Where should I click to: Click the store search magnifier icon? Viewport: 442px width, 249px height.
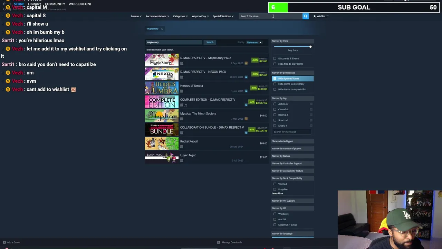pos(305,16)
